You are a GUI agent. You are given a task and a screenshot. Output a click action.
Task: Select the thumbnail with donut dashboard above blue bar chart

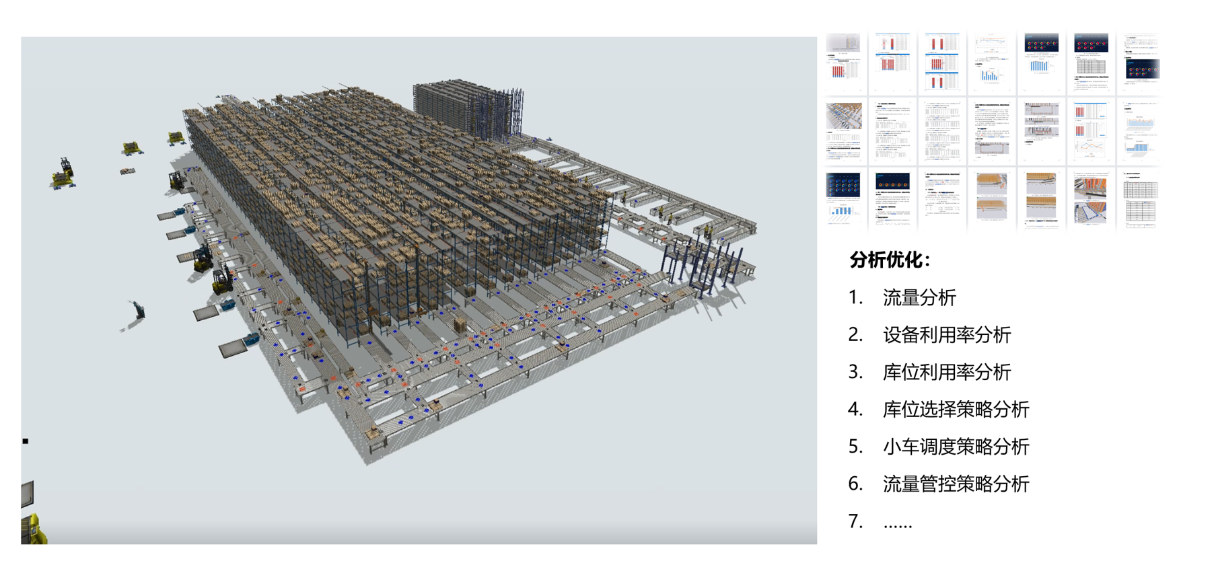click(x=1041, y=63)
